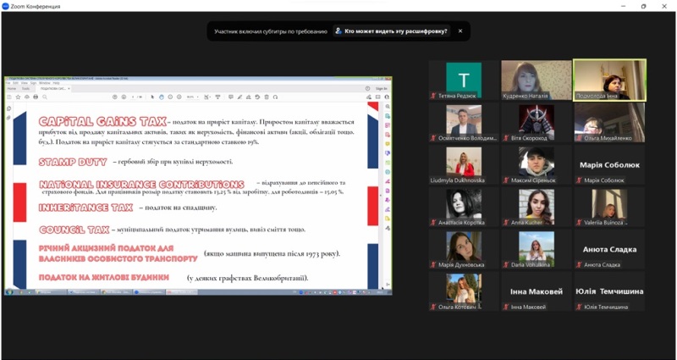
Task: Click the rotate page toolbar icon
Action: (x=257, y=97)
